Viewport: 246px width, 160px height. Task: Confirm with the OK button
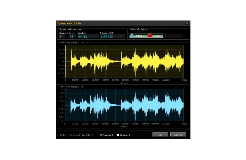(160, 135)
